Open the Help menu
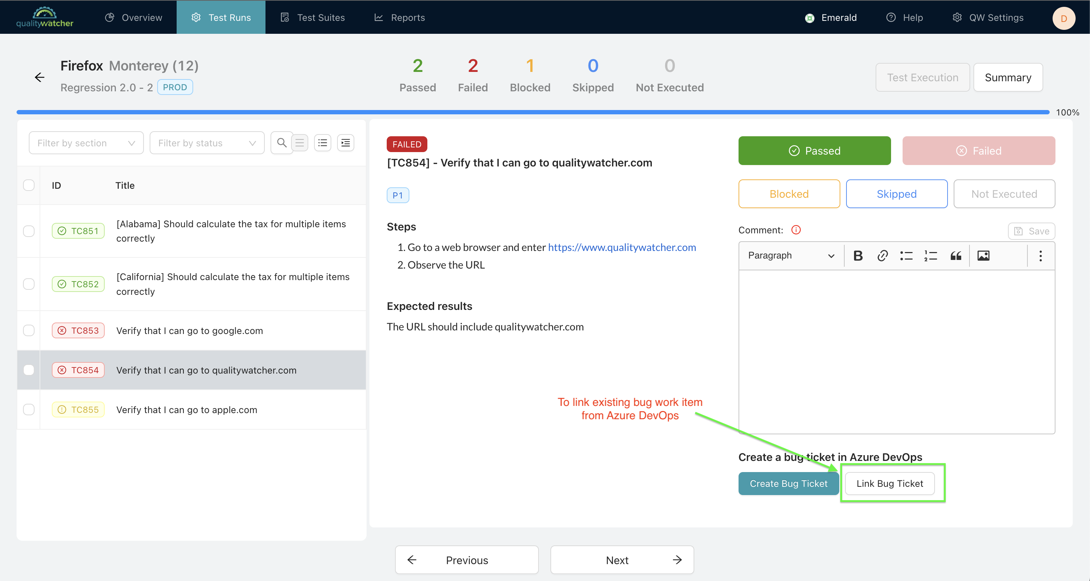The height and width of the screenshot is (581, 1090). (x=905, y=18)
